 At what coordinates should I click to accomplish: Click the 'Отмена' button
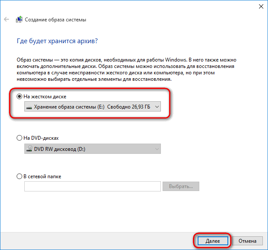pos(248,241)
